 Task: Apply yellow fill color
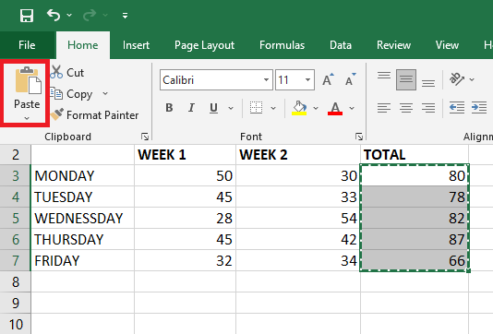(x=299, y=108)
